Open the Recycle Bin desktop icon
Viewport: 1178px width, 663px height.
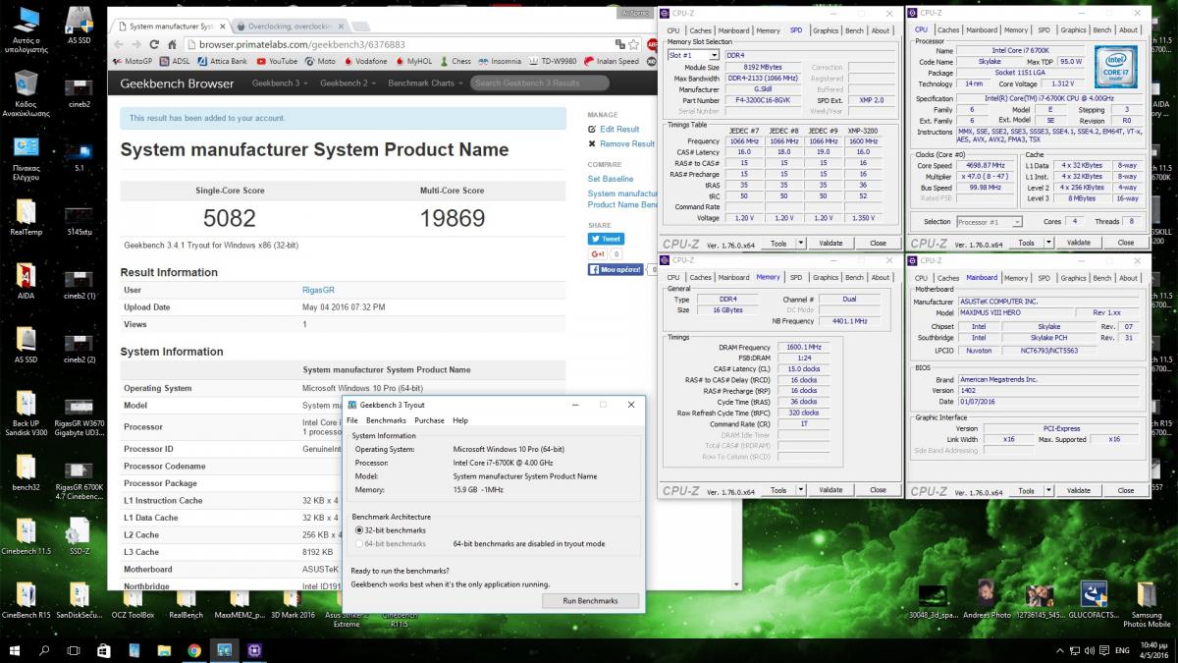(x=27, y=93)
